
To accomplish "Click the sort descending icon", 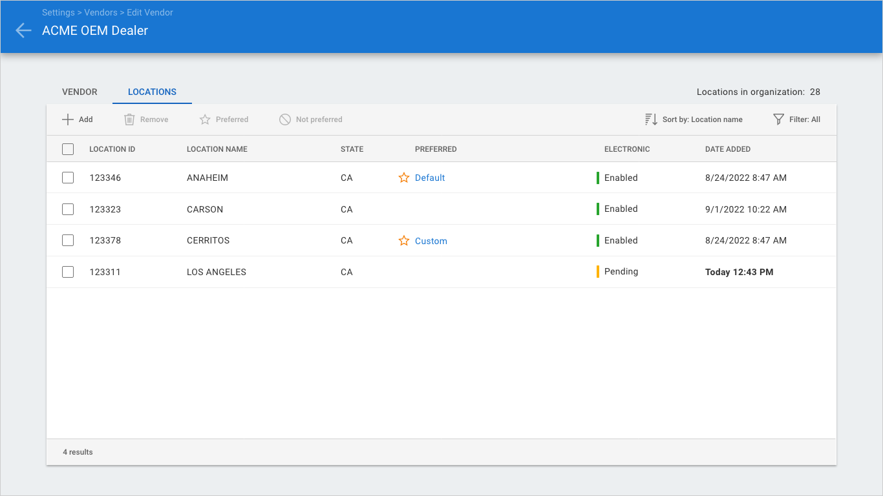I will (651, 119).
